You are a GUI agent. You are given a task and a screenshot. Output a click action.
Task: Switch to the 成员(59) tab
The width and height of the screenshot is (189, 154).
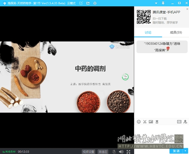(x=176, y=32)
